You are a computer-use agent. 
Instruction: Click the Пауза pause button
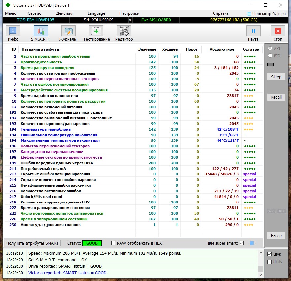tap(253, 34)
